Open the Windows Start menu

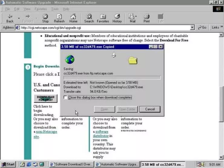tap(8, 164)
